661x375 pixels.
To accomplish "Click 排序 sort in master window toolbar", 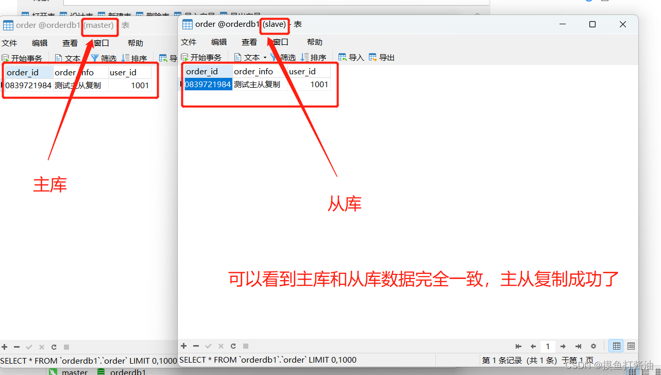I will coord(134,58).
